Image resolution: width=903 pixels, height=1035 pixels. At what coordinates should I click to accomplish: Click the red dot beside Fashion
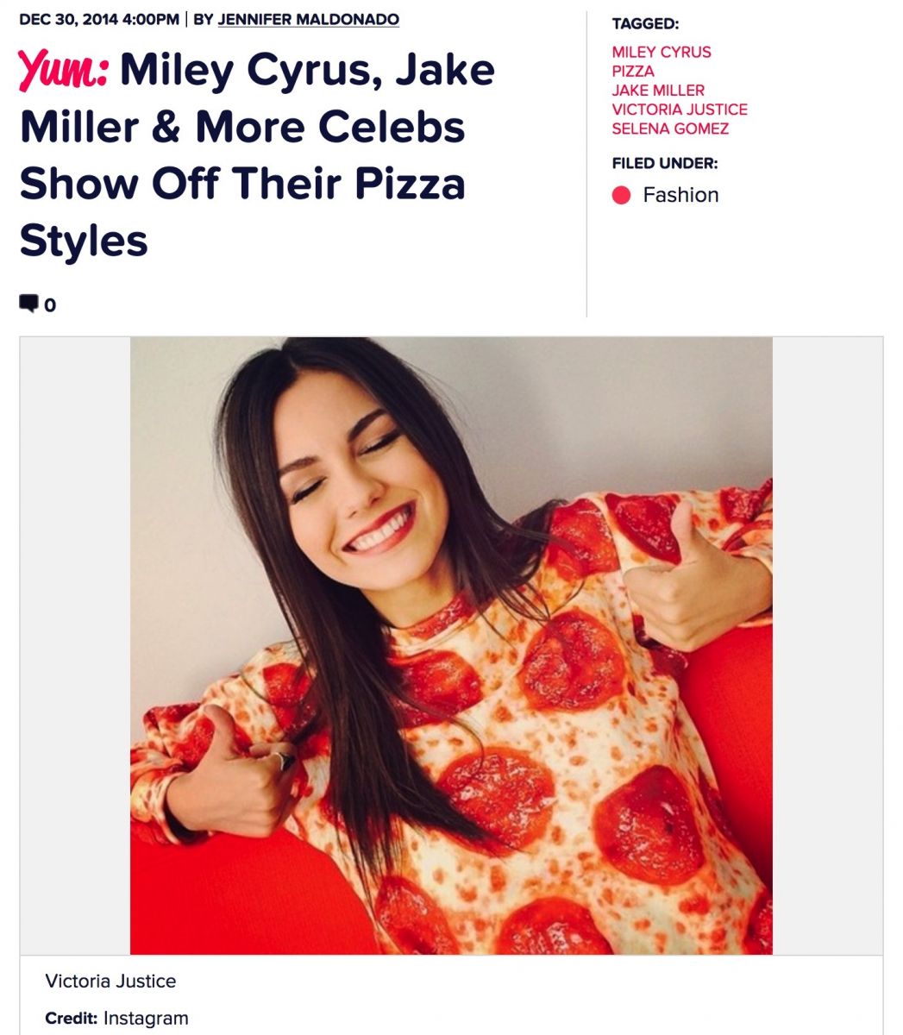click(621, 196)
